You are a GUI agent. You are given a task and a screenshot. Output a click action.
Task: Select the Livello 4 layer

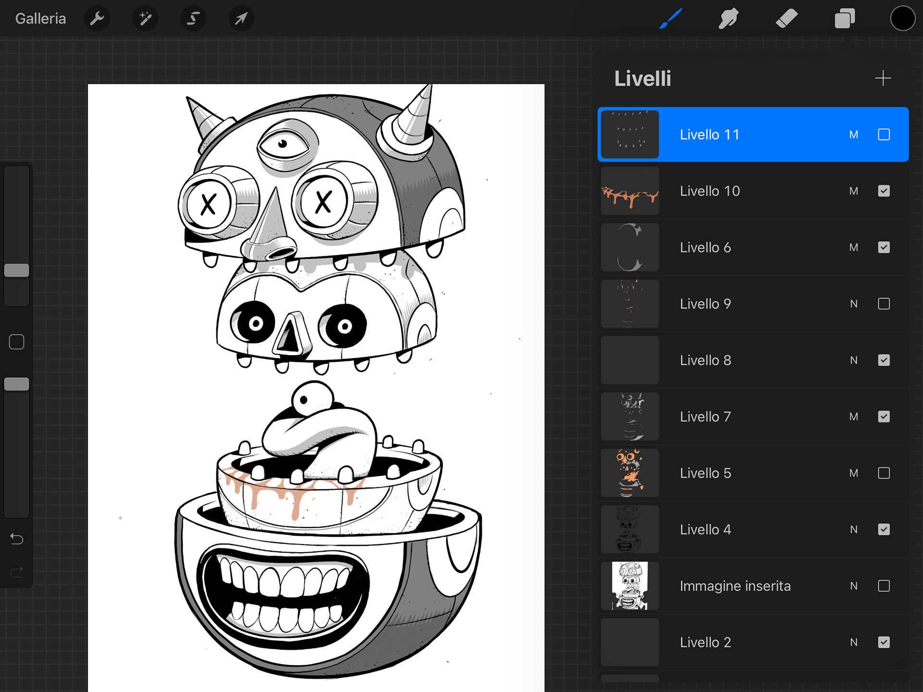[705, 530]
